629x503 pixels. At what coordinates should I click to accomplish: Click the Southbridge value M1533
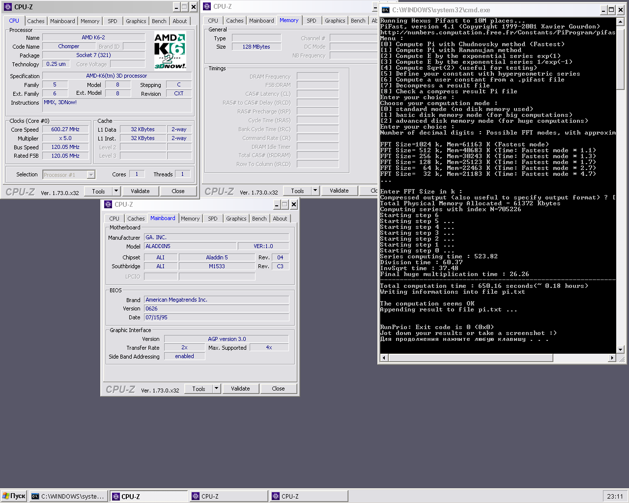pos(217,266)
